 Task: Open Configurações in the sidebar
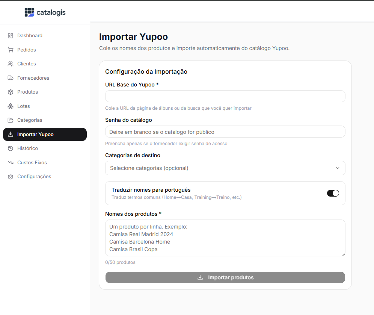pos(45,177)
